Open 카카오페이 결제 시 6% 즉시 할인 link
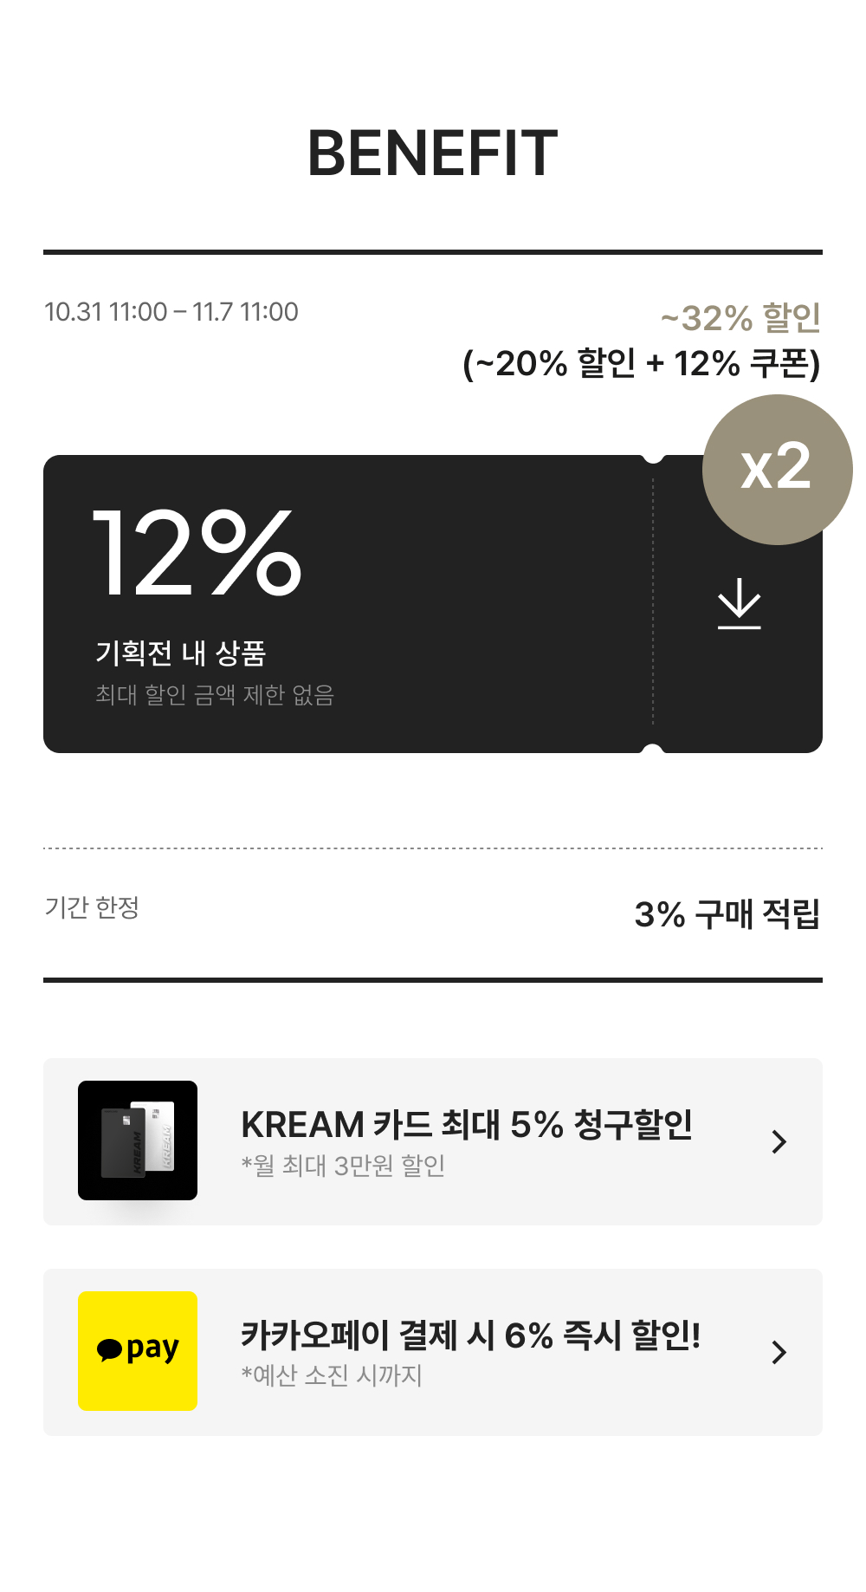The height and width of the screenshot is (1592, 866). [x=470, y=1335]
